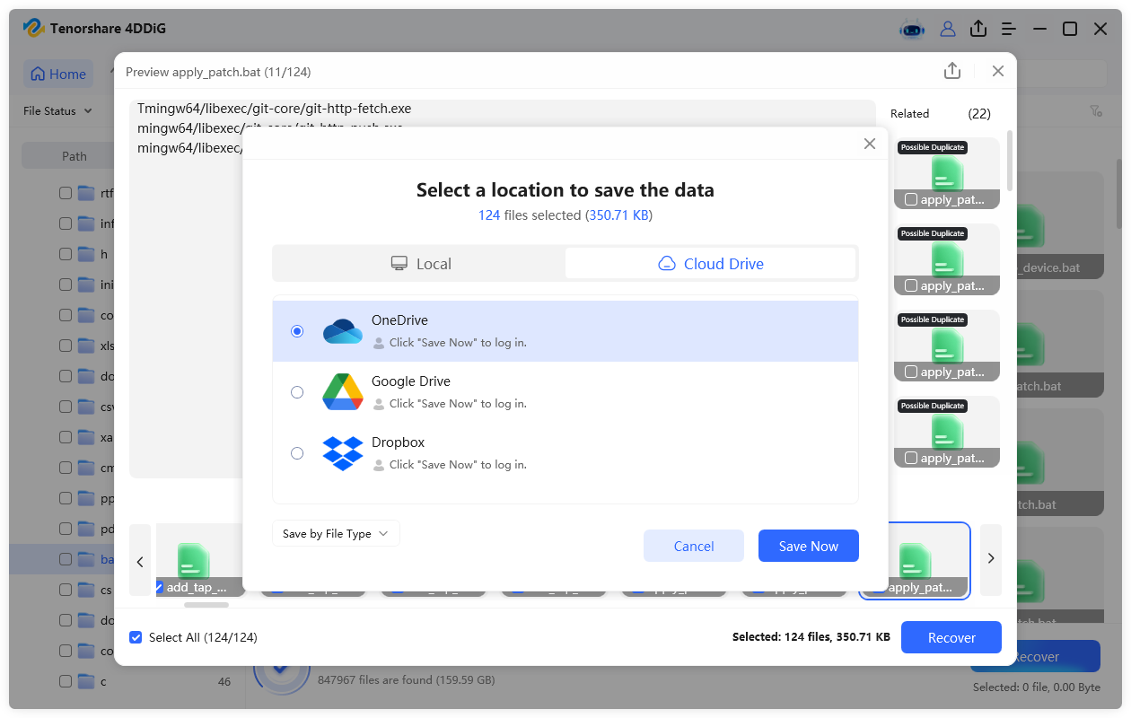Click the Home button in main window
The height and width of the screenshot is (718, 1131).
[x=58, y=74]
